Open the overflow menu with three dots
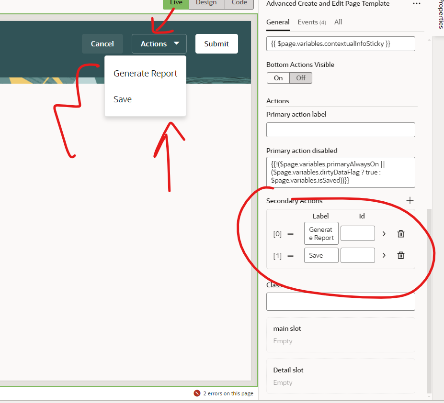444x403 pixels. coord(416,4)
